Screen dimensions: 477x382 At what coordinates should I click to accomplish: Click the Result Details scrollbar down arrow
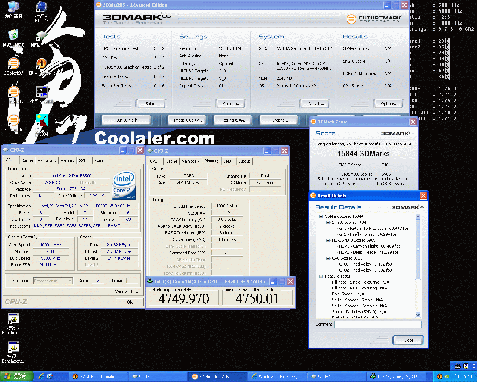(418, 315)
